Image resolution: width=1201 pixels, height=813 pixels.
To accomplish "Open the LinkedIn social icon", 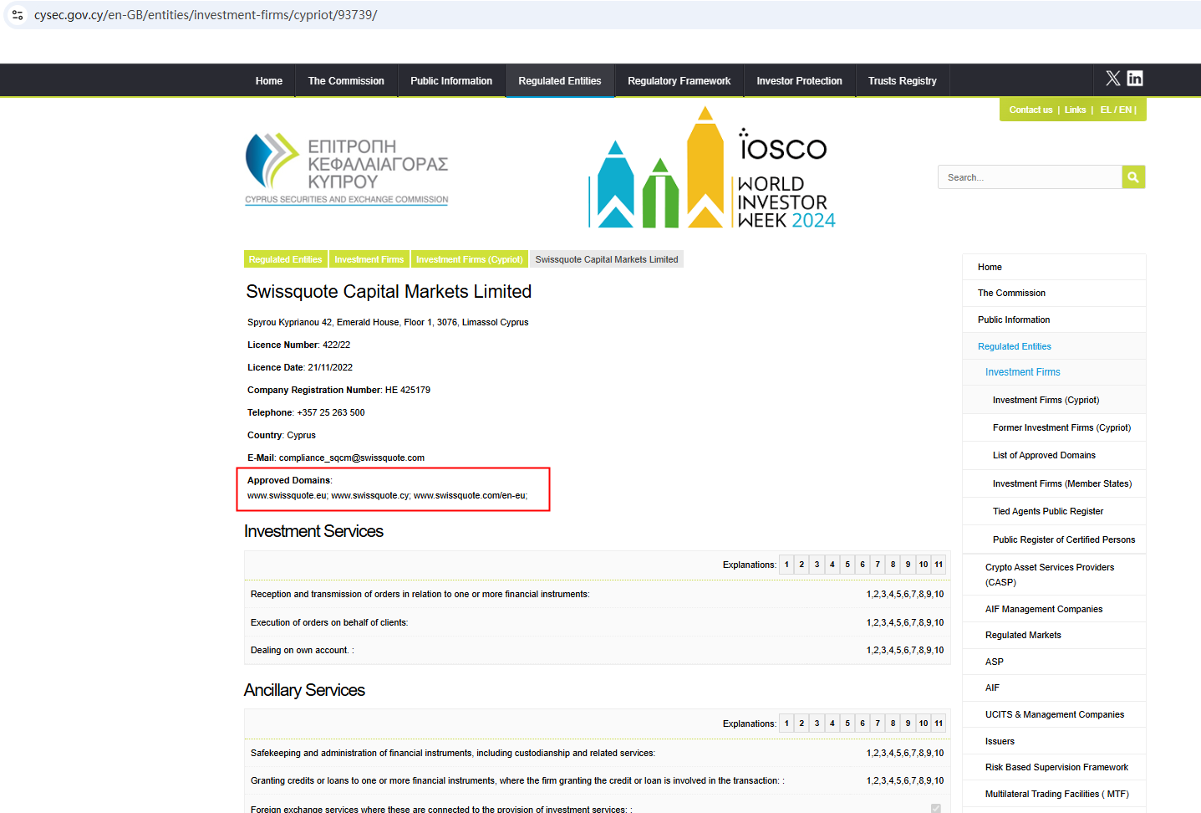I will pos(1135,79).
